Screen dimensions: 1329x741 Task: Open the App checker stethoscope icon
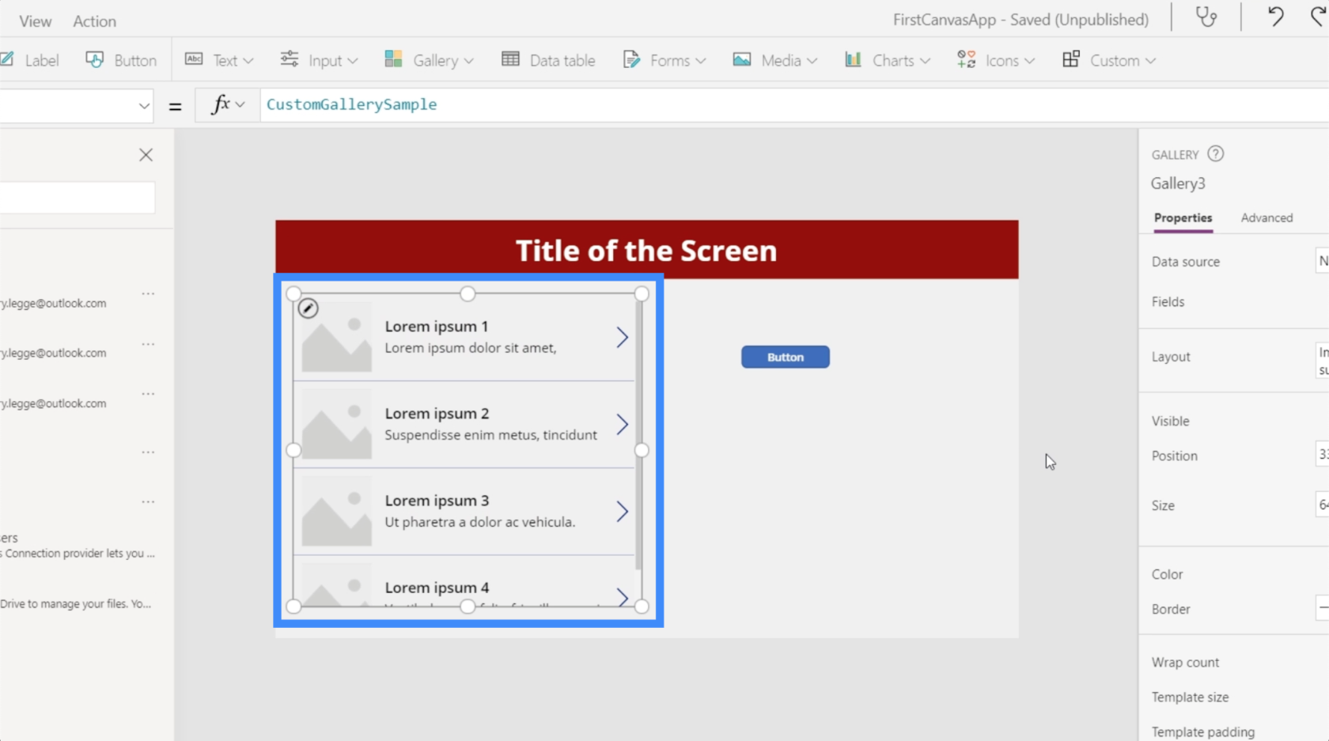pyautogui.click(x=1206, y=17)
